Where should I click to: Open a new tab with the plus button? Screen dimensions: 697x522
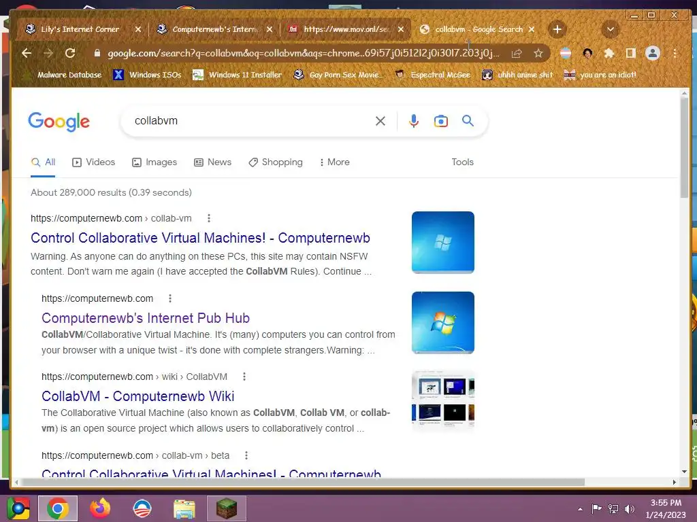(x=557, y=29)
